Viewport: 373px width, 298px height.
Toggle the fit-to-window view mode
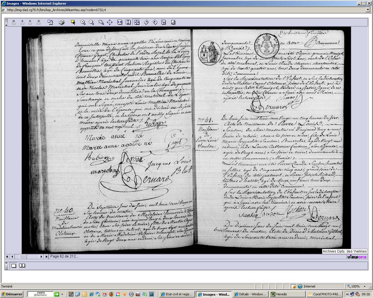coord(137,22)
